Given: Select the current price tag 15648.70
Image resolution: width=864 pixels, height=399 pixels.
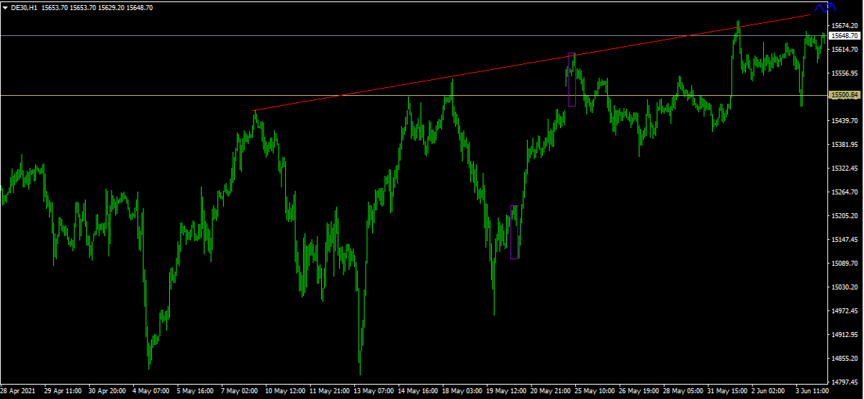Looking at the screenshot, I should (845, 35).
